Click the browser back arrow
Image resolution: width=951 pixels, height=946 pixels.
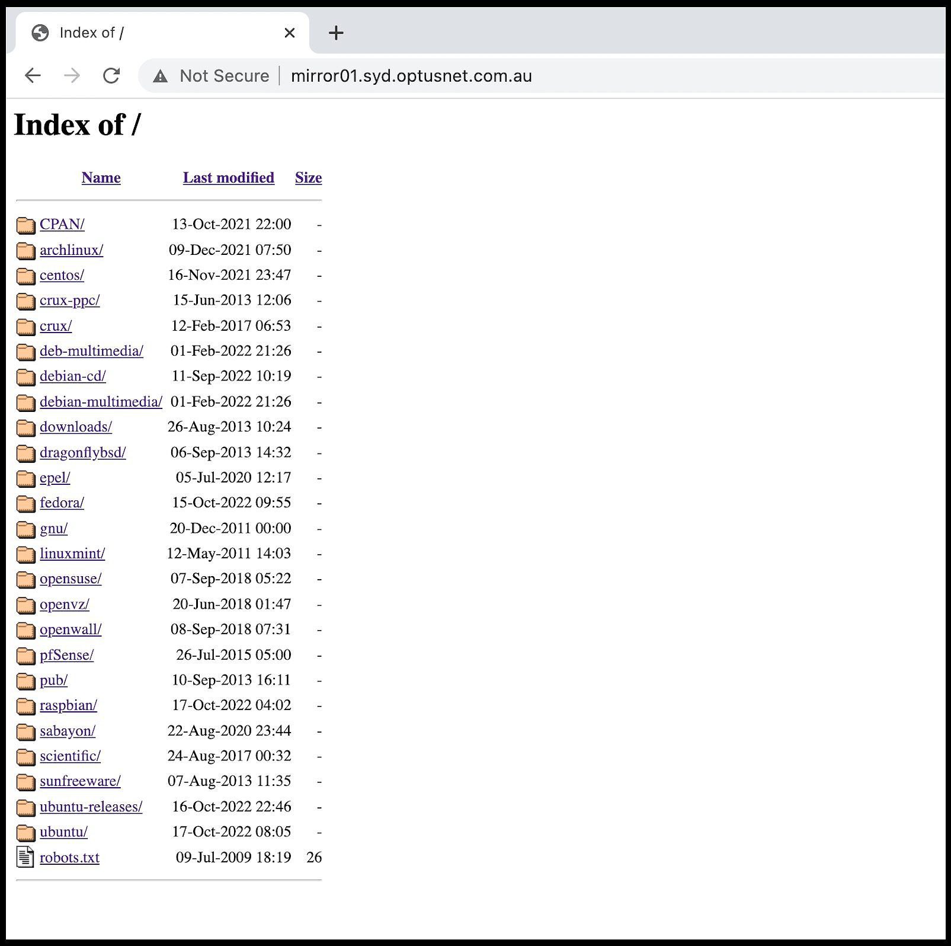pyautogui.click(x=33, y=76)
